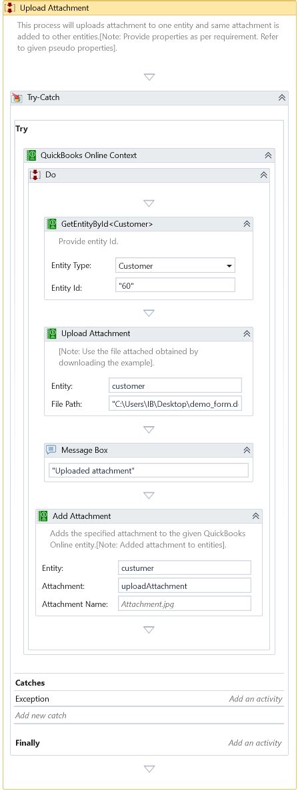Viewport: 300px width, 793px height.
Task: Click insertion arrow below the Try-Catch block
Action: pyautogui.click(x=149, y=769)
